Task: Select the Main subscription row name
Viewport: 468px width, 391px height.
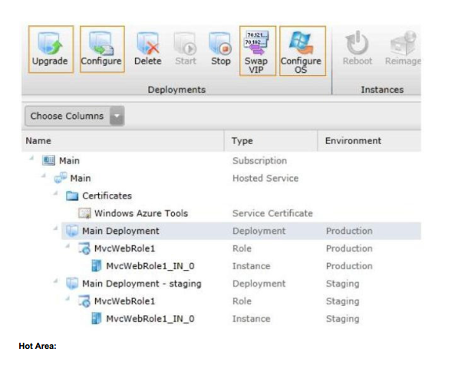Action: [x=69, y=161]
